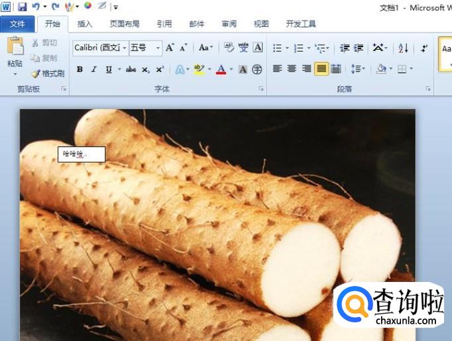452x341 pixels.
Task: Toggle strikethrough abc formatting
Action: pyautogui.click(x=131, y=69)
